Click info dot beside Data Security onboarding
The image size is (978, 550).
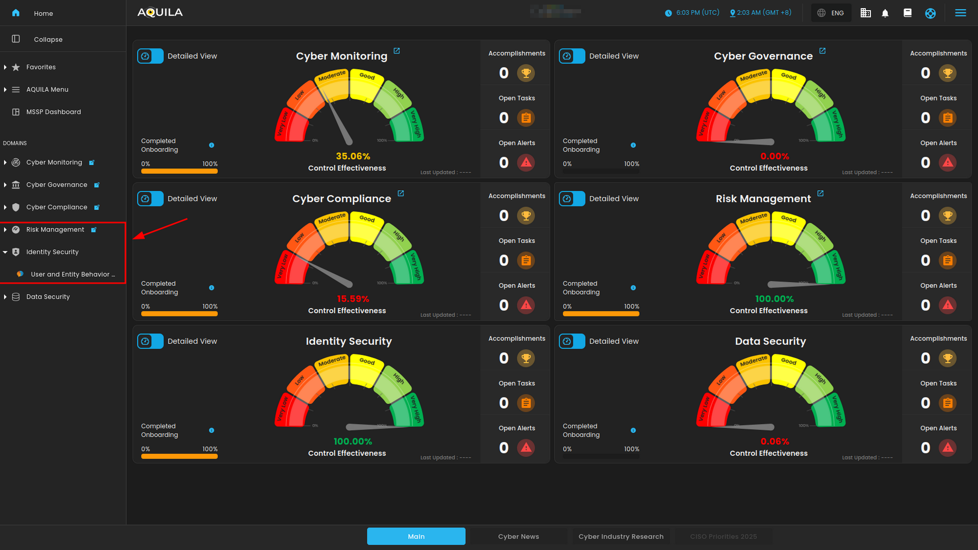(x=633, y=431)
